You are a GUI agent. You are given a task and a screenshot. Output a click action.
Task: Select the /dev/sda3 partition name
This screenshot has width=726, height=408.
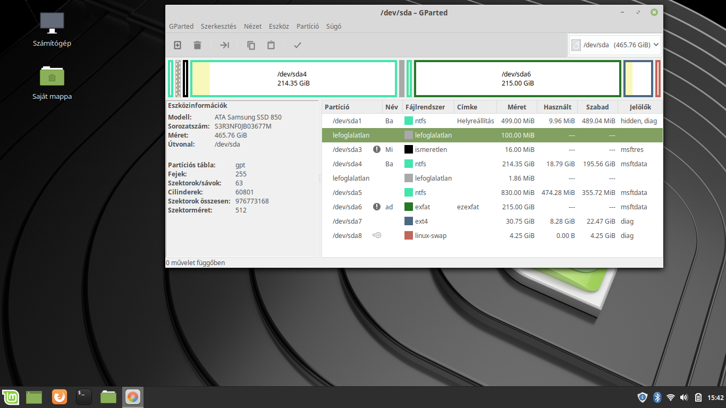[x=347, y=149]
